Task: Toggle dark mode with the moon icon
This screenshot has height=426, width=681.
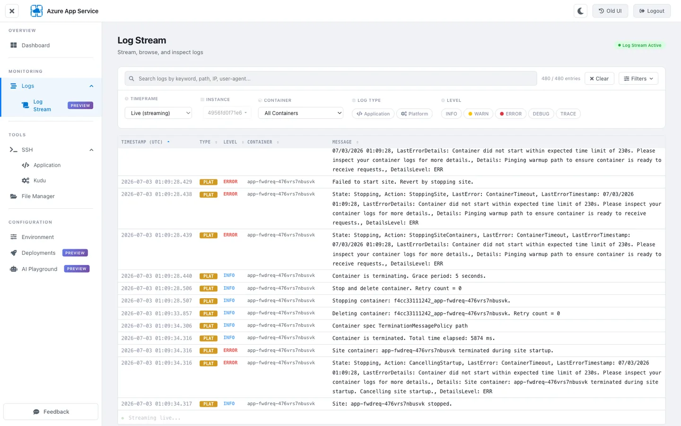Action: [581, 11]
